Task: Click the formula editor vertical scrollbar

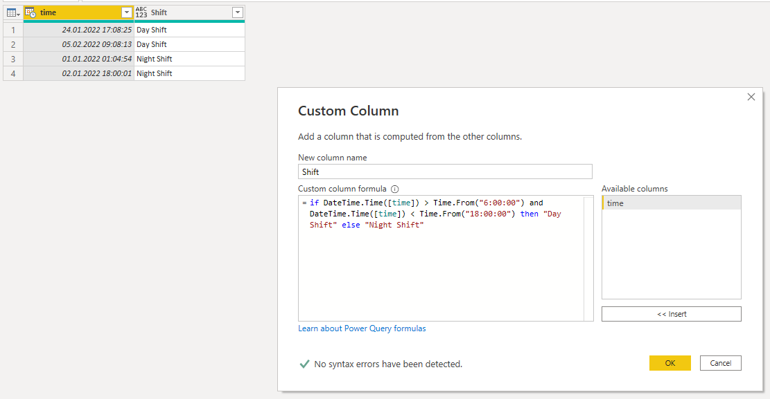Action: 588,259
